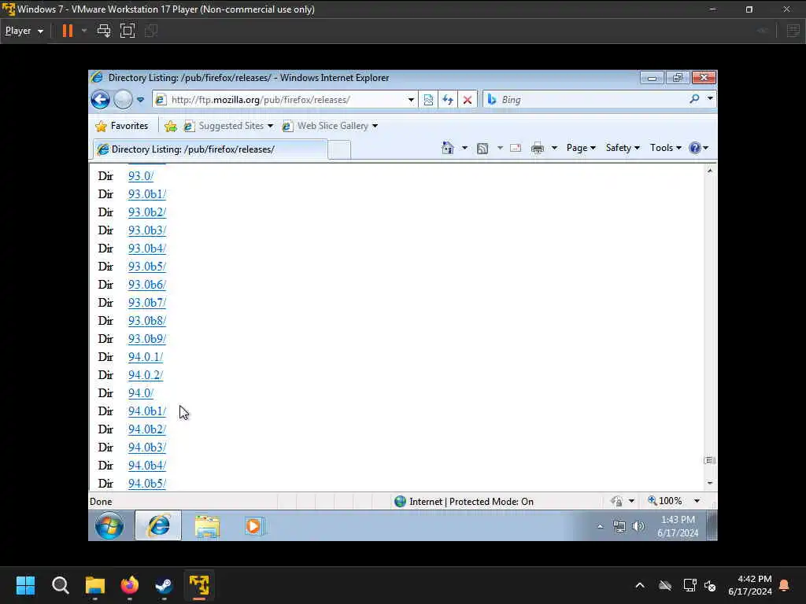Screen dimensions: 806x604
Task: Click the Home icon in command bar
Action: [448, 148]
